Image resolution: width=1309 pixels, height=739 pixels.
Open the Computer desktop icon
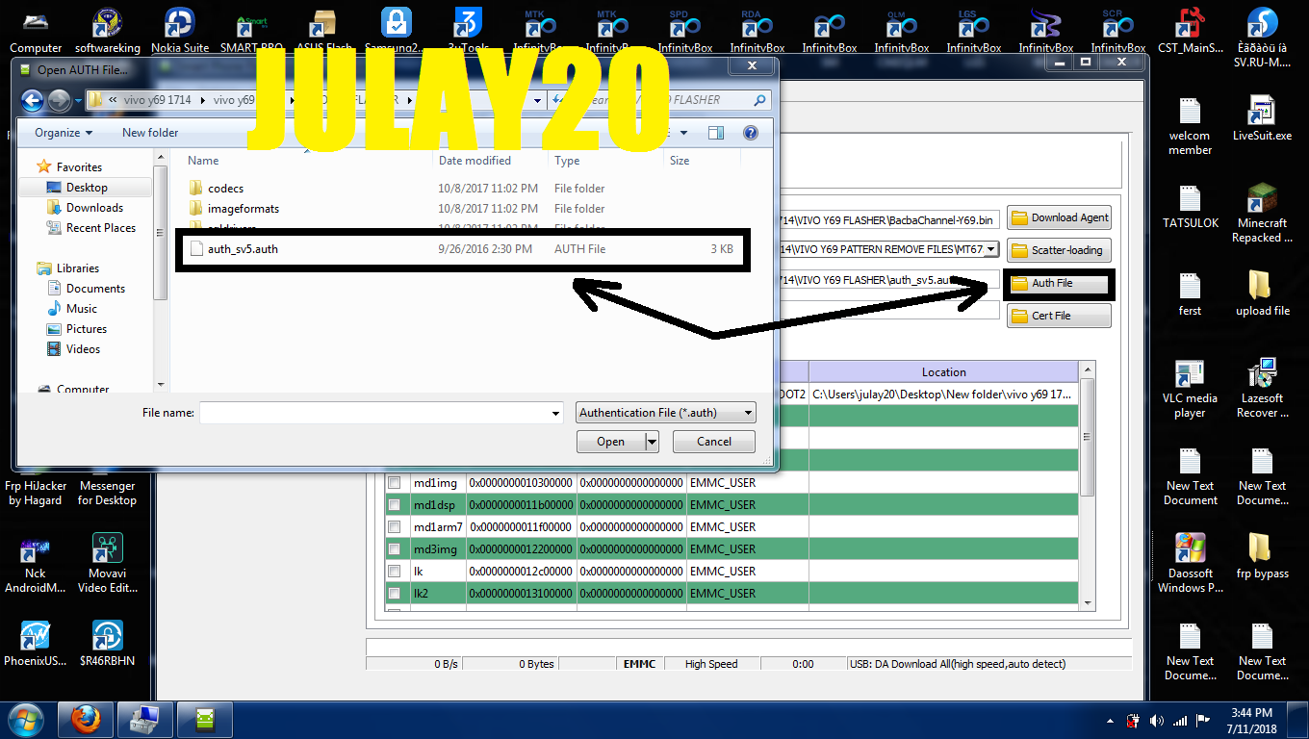click(x=36, y=29)
